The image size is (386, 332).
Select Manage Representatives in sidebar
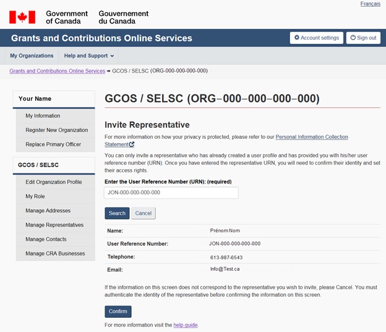(54, 225)
